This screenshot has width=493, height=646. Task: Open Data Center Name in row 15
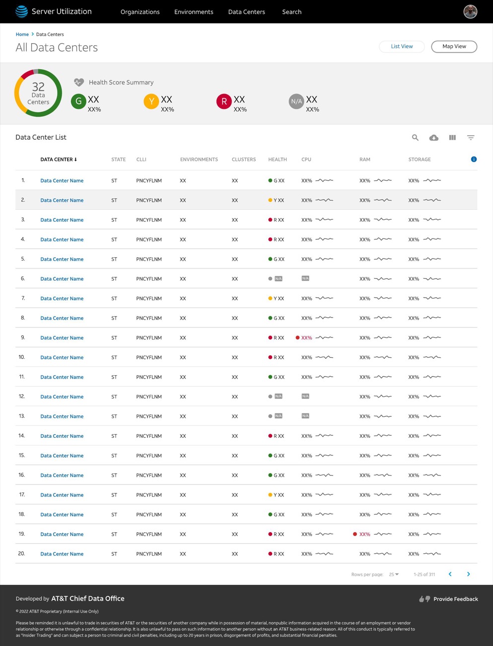(x=62, y=456)
